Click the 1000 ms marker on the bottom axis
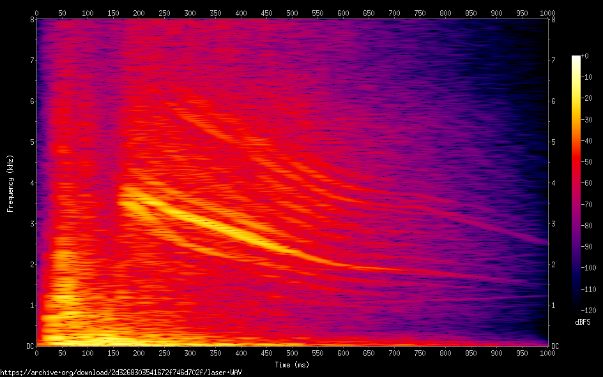 coord(547,353)
